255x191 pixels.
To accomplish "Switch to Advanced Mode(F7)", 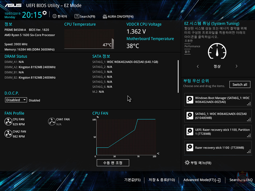I will click(199, 180).
